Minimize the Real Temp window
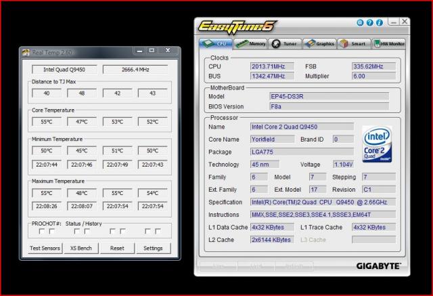Image resolution: width=433 pixels, height=296 pixels. coord(140,50)
